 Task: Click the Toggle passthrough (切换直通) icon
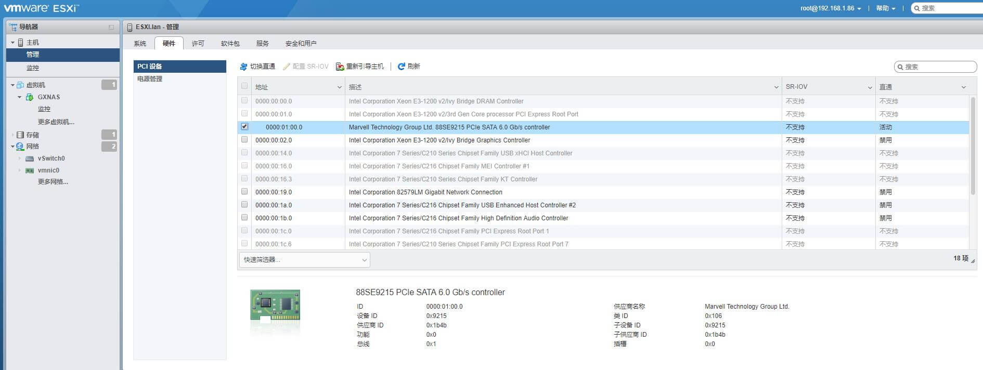coord(243,67)
